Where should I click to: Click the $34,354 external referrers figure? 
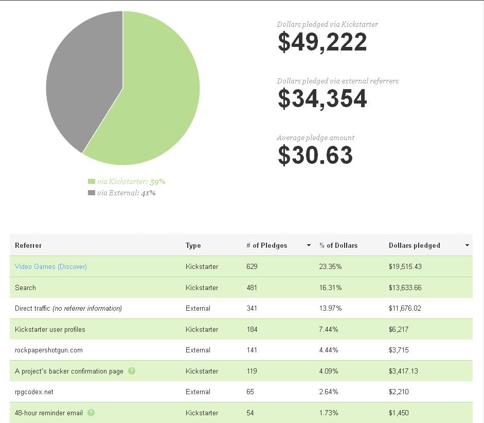point(322,99)
